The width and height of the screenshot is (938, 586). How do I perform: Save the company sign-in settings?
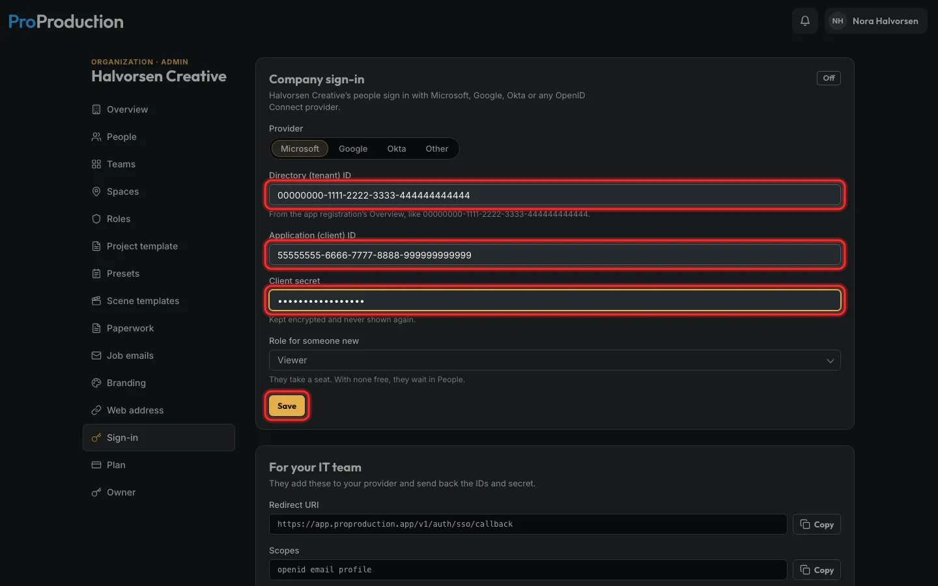click(x=287, y=406)
